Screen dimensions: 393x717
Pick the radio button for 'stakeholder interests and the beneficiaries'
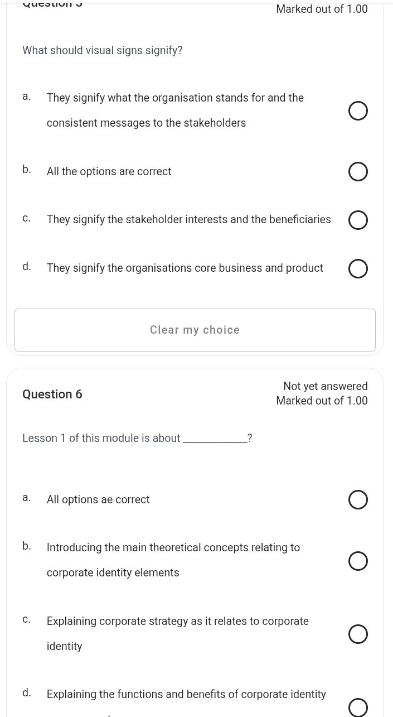tap(358, 220)
